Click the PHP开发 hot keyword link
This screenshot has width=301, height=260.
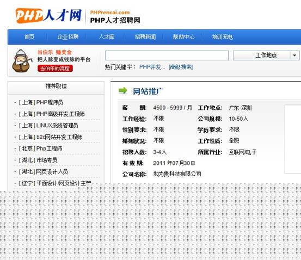(152, 67)
